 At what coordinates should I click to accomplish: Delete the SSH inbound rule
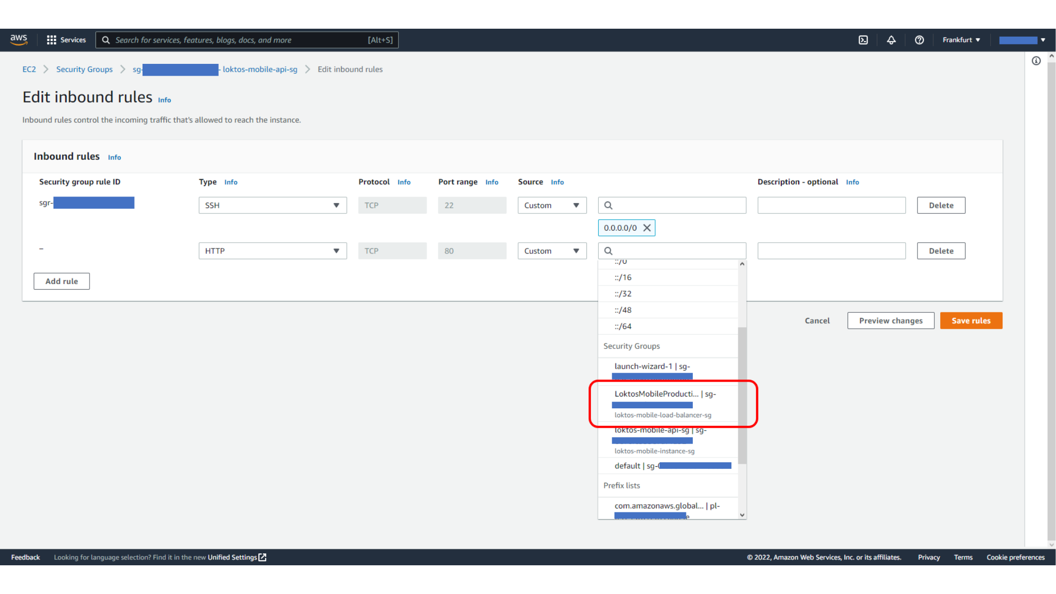[941, 205]
